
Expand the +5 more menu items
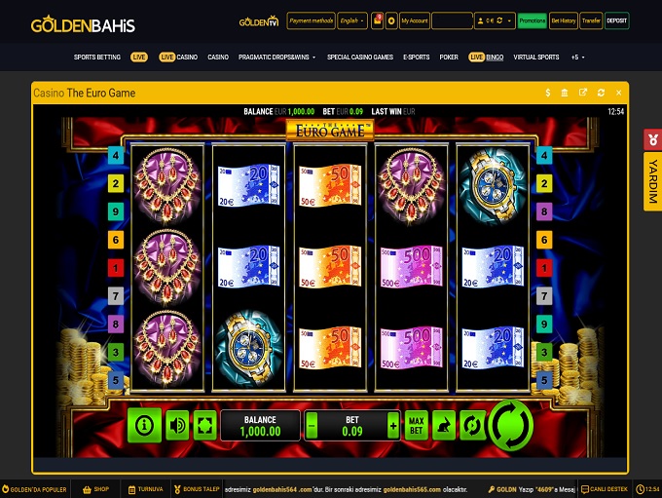[x=577, y=57]
